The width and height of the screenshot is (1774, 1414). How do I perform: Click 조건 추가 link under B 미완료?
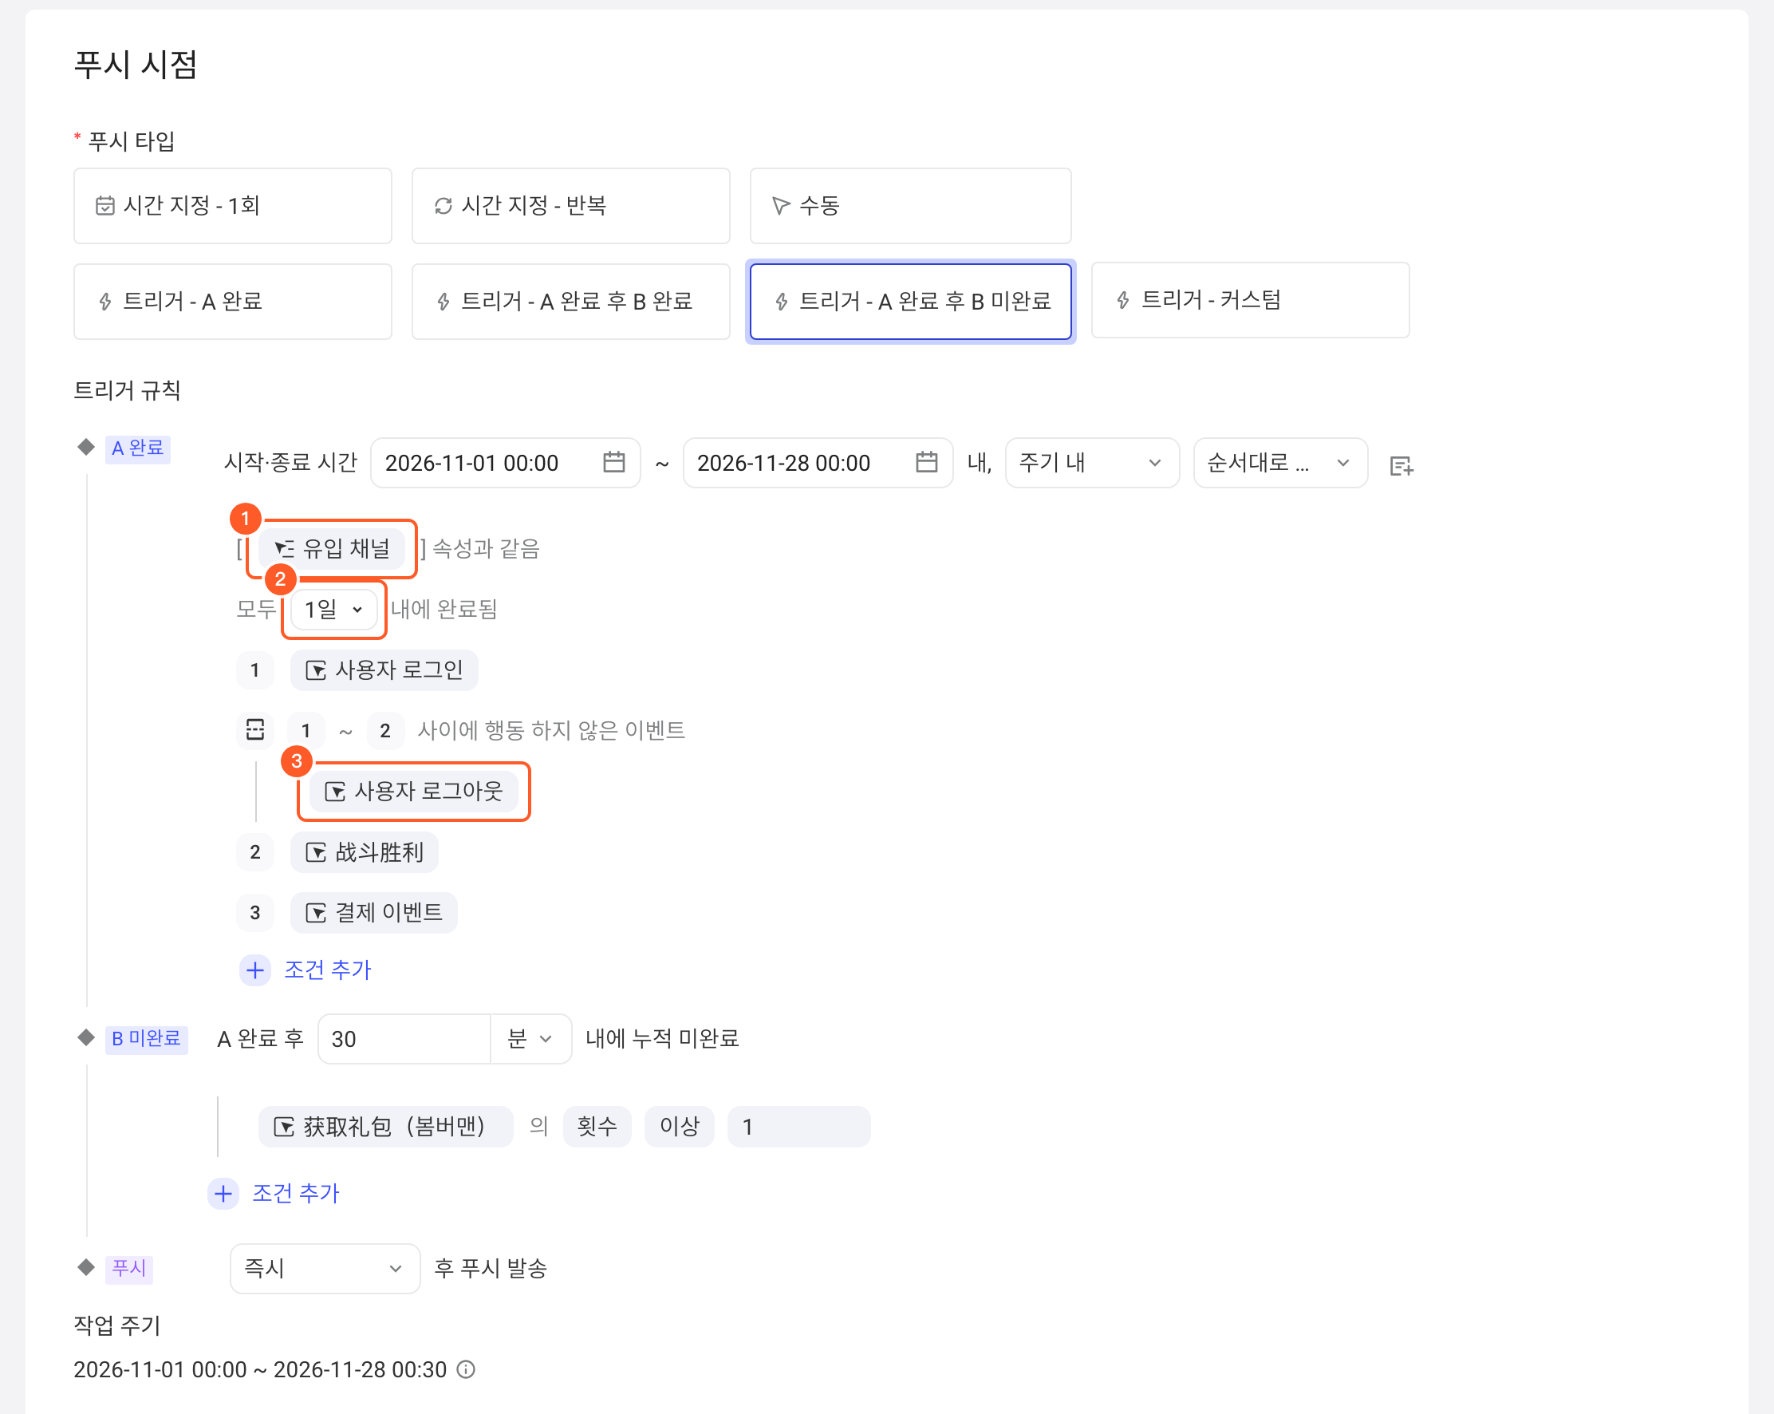pos(295,1194)
